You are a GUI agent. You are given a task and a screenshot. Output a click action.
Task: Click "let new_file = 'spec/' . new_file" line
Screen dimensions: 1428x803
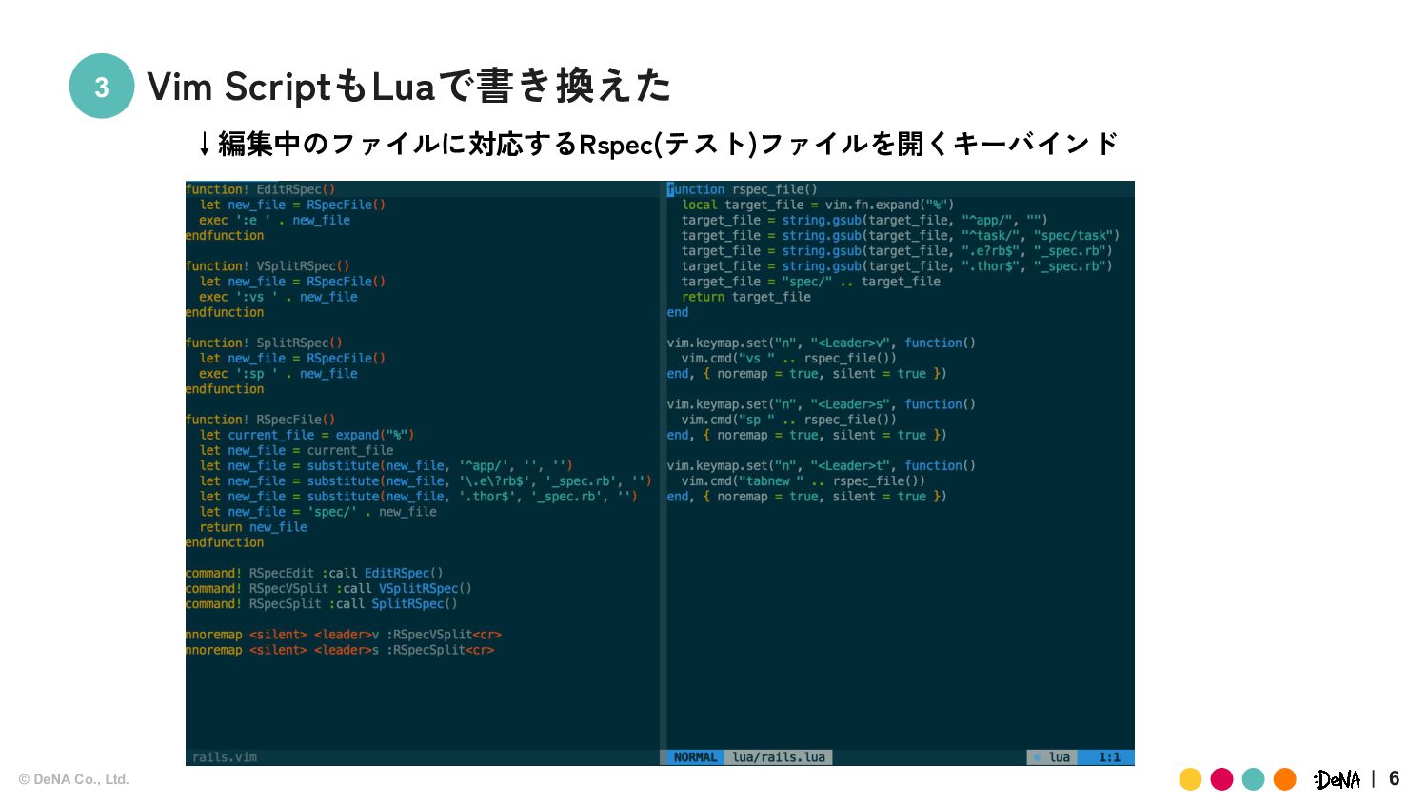318,512
